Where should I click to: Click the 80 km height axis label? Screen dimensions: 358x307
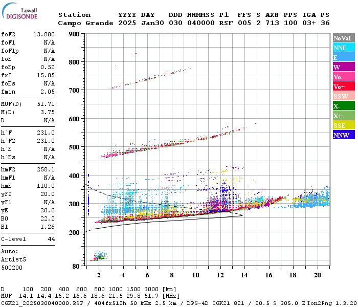[x=76, y=267]
